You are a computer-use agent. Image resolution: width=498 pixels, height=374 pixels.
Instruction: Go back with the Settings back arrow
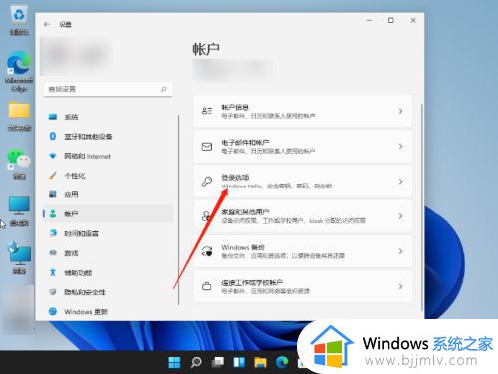(47, 24)
